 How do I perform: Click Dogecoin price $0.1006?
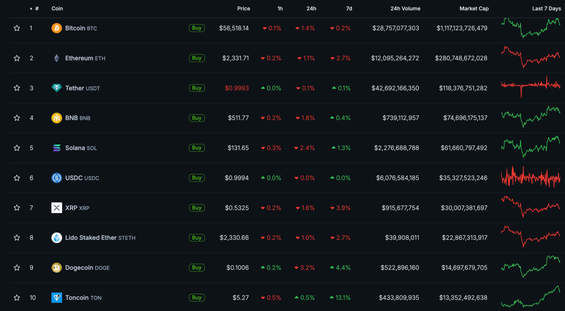click(x=237, y=268)
